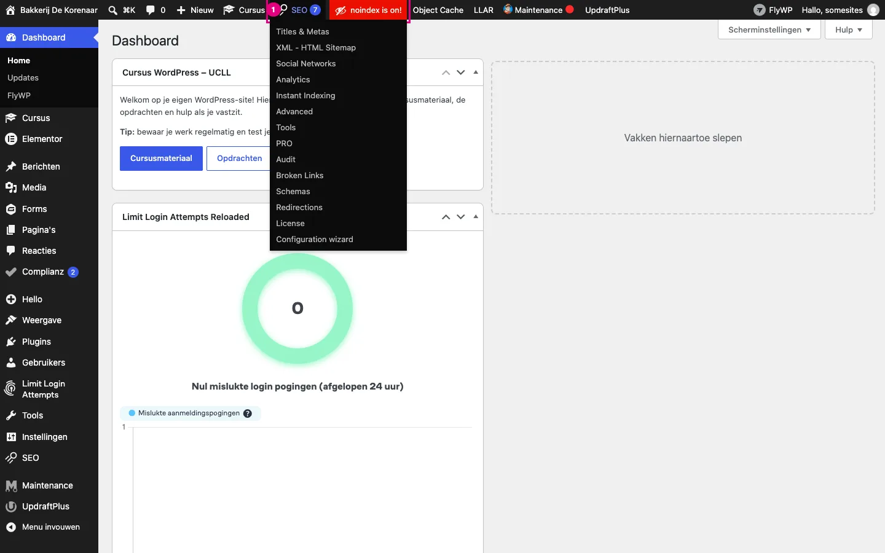Open Updates submenu link in sidebar

point(23,78)
